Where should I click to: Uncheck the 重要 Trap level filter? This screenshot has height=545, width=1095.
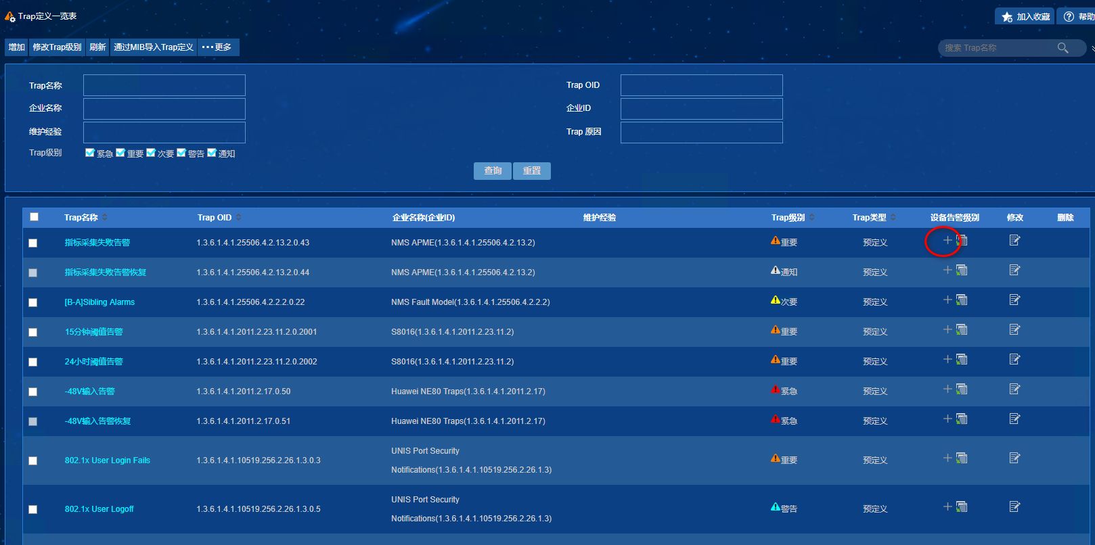pyautogui.click(x=120, y=153)
